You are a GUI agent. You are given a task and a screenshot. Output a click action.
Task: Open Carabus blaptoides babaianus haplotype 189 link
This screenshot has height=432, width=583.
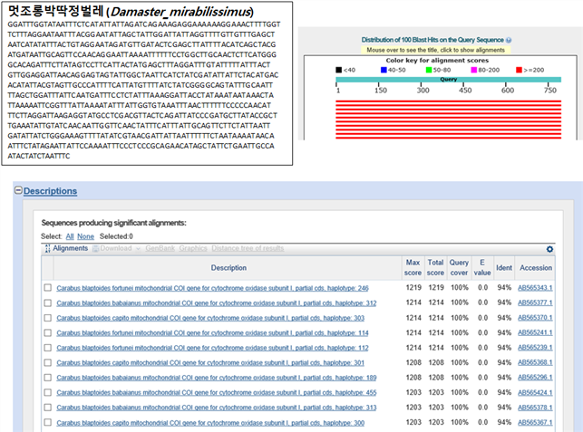coord(217,378)
